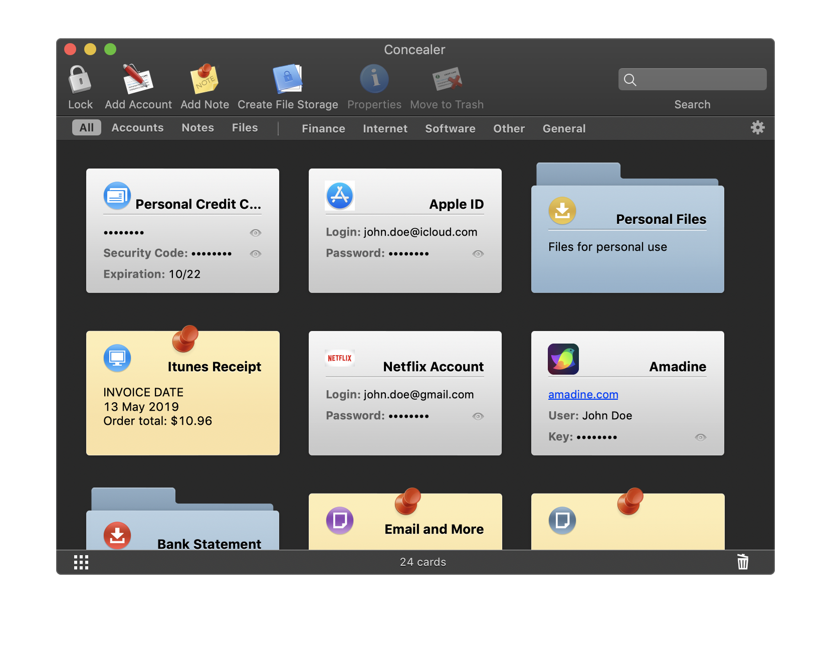Click the Apple ID card title
The height and width of the screenshot is (649, 831).
tap(456, 204)
